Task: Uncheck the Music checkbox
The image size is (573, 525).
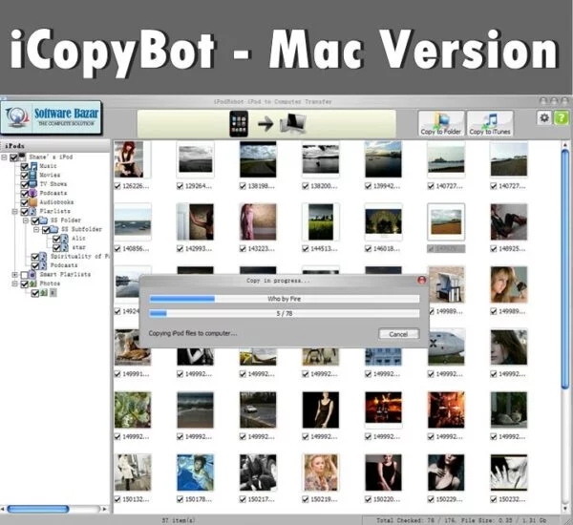Action: point(25,166)
